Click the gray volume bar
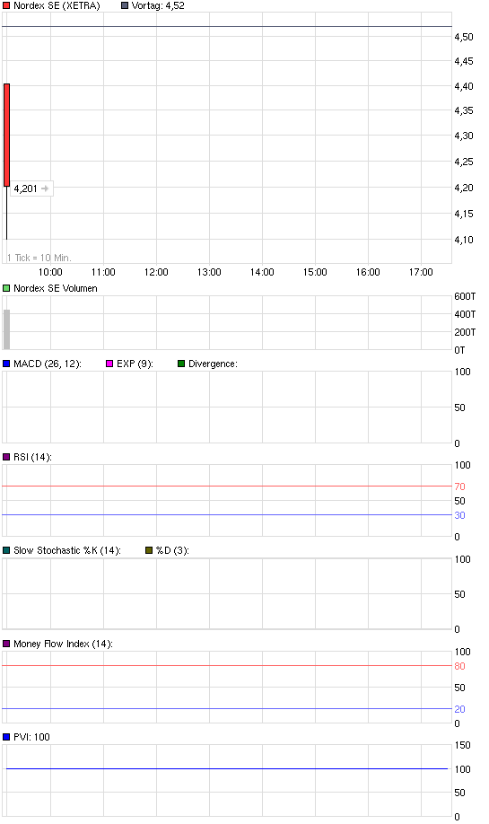This screenshot has height=824, width=489. coord(7,329)
